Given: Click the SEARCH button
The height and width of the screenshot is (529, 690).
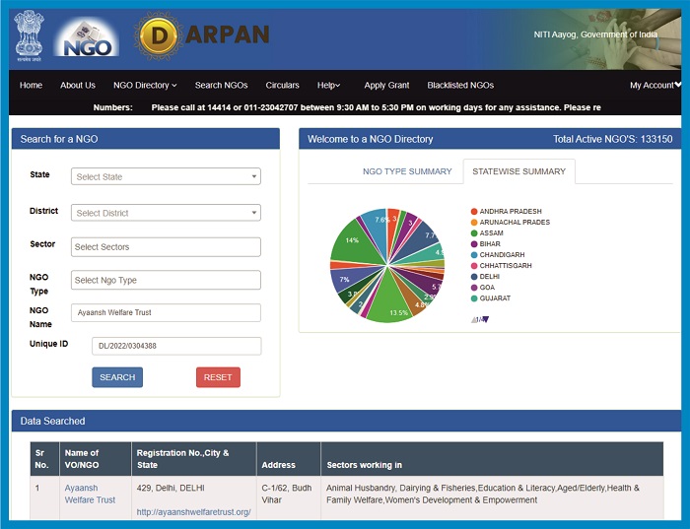Looking at the screenshot, I should pyautogui.click(x=117, y=377).
